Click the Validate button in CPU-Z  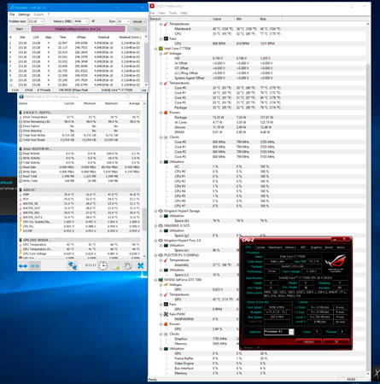click(308, 341)
